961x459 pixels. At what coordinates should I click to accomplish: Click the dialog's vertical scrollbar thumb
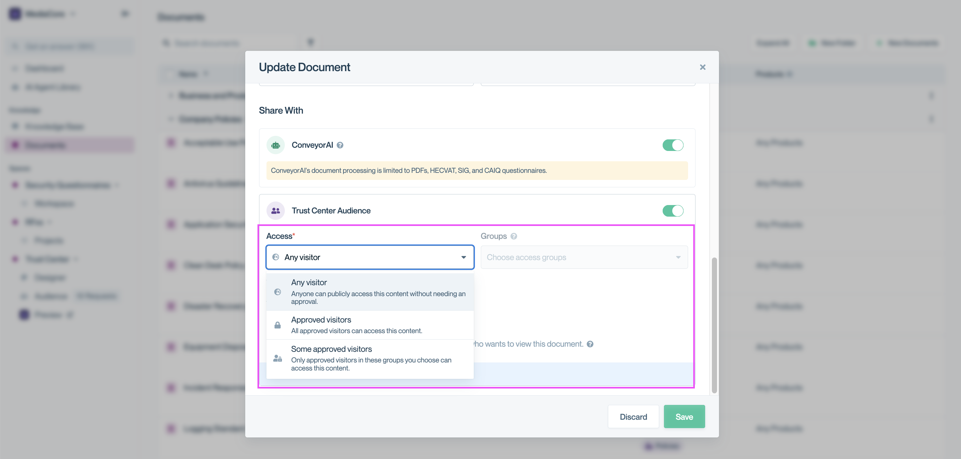714,325
